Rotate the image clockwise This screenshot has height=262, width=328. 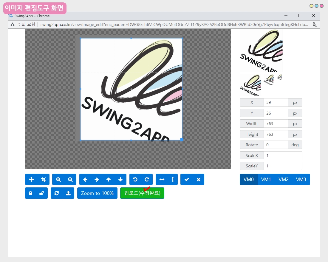147,179
